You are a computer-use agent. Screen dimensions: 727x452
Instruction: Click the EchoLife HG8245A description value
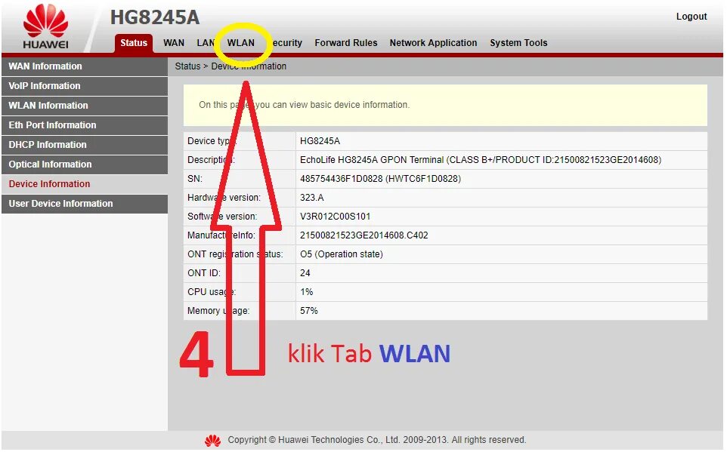481,160
